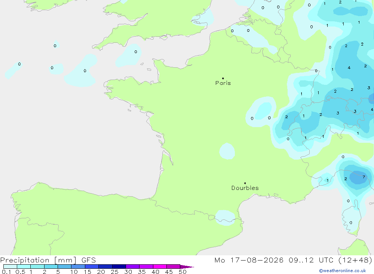Click the '0.5' legend scale label
Screen dimensions: 374x274
coord(20,272)
